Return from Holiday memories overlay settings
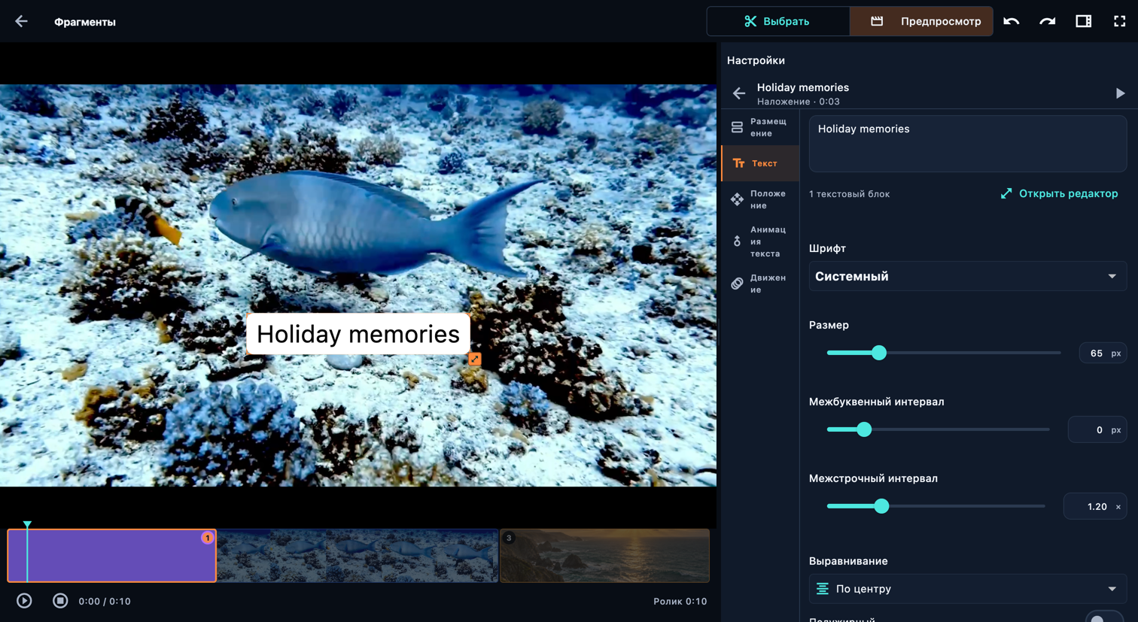 [739, 93]
